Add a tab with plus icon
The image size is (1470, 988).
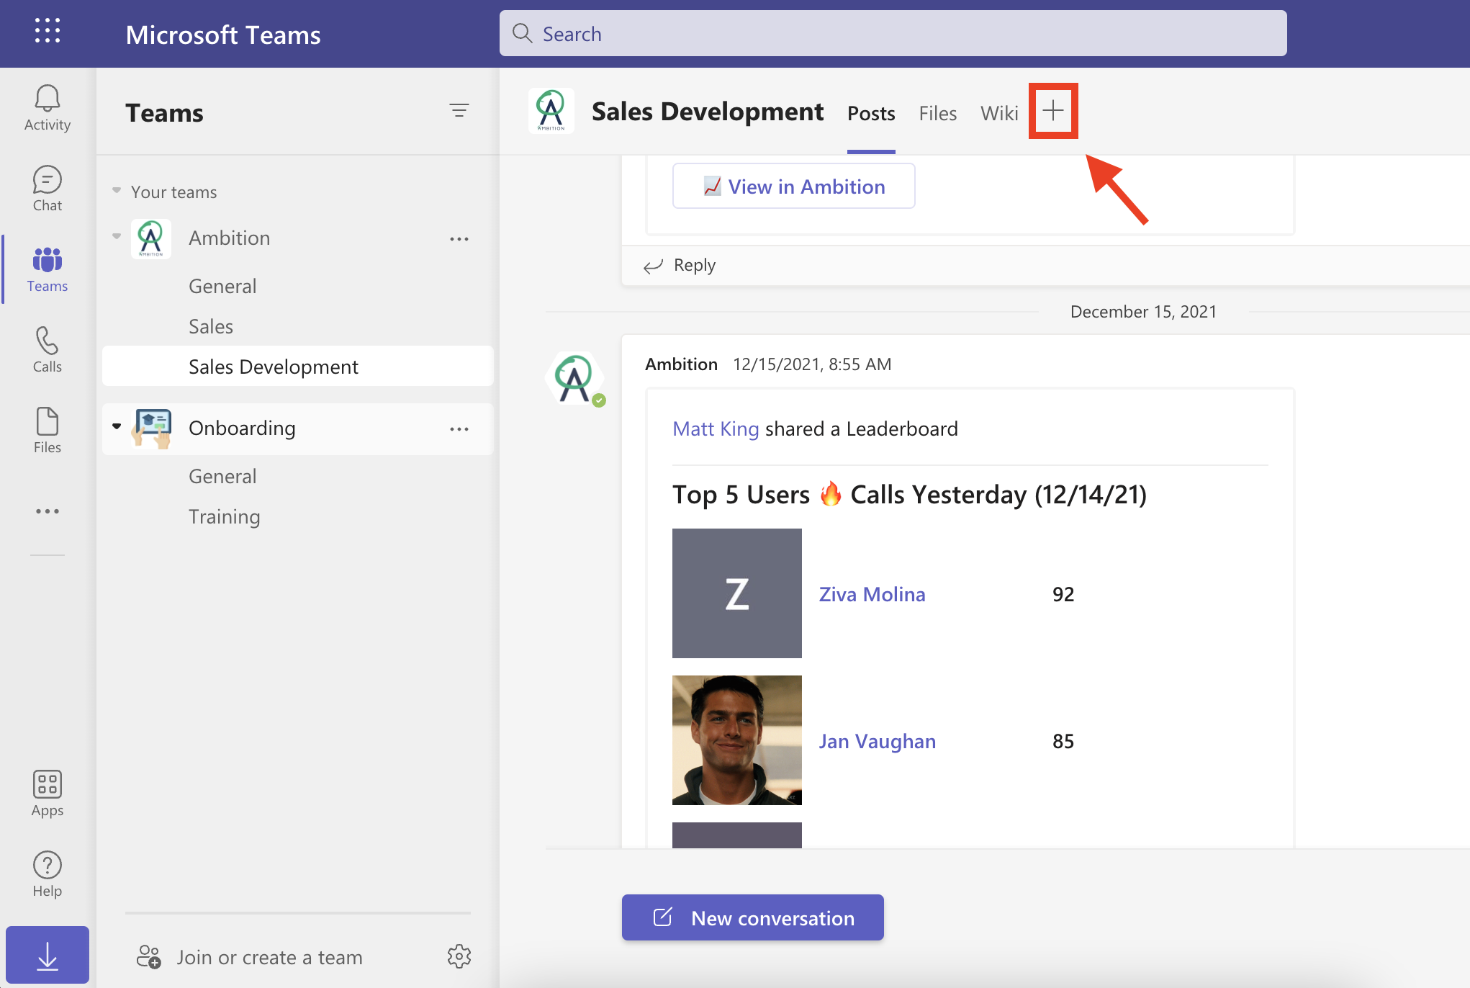point(1053,111)
